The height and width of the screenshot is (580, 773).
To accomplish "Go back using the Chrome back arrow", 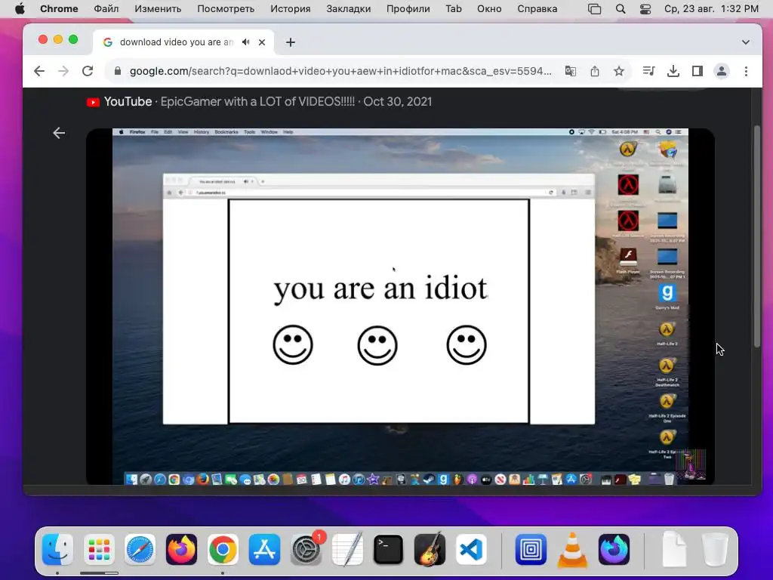I will click(x=39, y=71).
